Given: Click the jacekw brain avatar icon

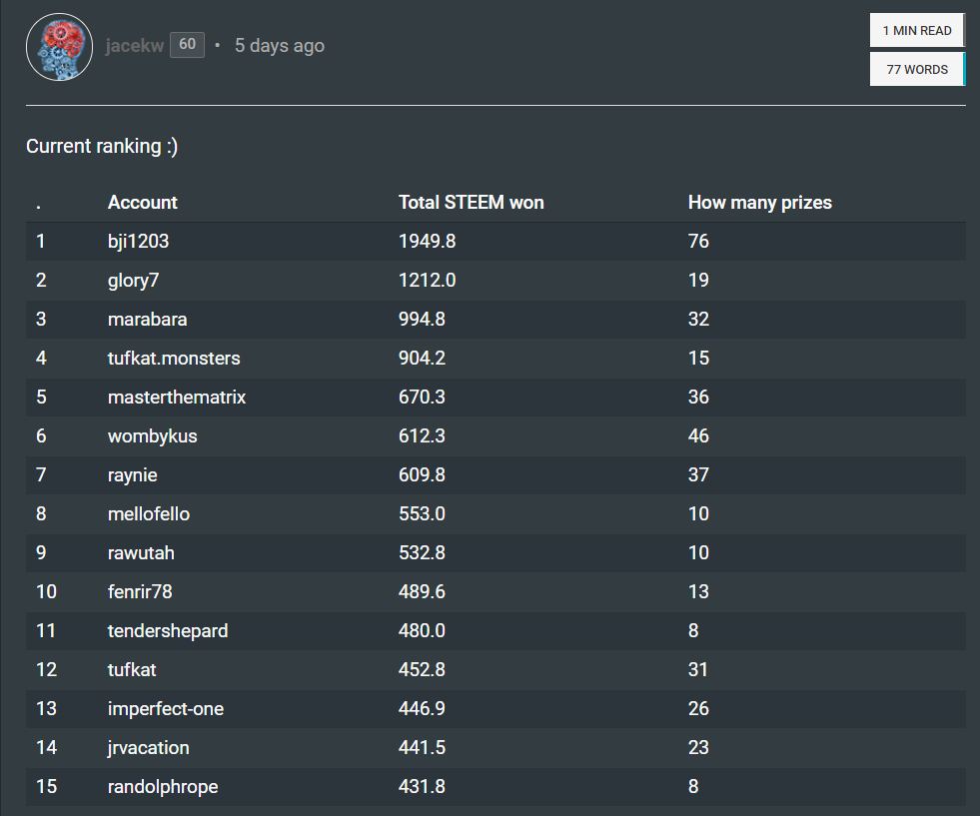Looking at the screenshot, I should pyautogui.click(x=59, y=47).
